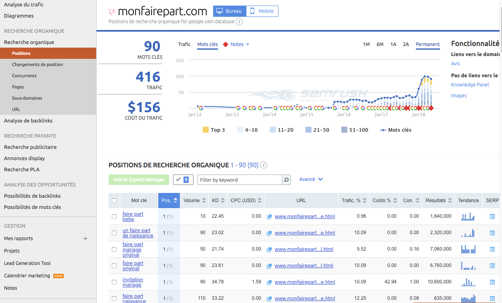This screenshot has height=303, width=502.
Task: Tick checkbox for faire part naissance row
Action: pyautogui.click(x=114, y=299)
